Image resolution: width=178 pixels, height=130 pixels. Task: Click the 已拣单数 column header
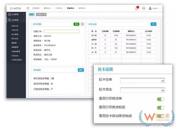pyautogui.click(x=105, y=31)
